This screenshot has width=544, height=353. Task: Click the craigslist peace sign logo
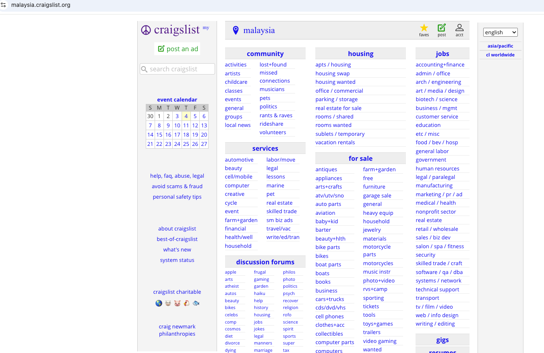(146, 30)
